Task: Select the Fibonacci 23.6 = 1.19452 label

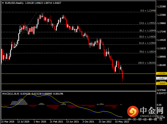Action: 147,23
